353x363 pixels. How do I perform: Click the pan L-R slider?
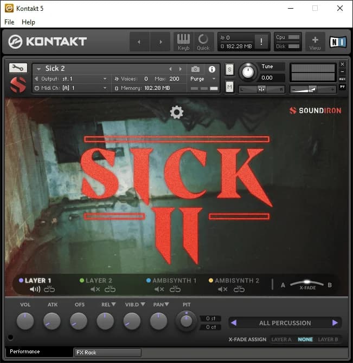tap(261, 89)
